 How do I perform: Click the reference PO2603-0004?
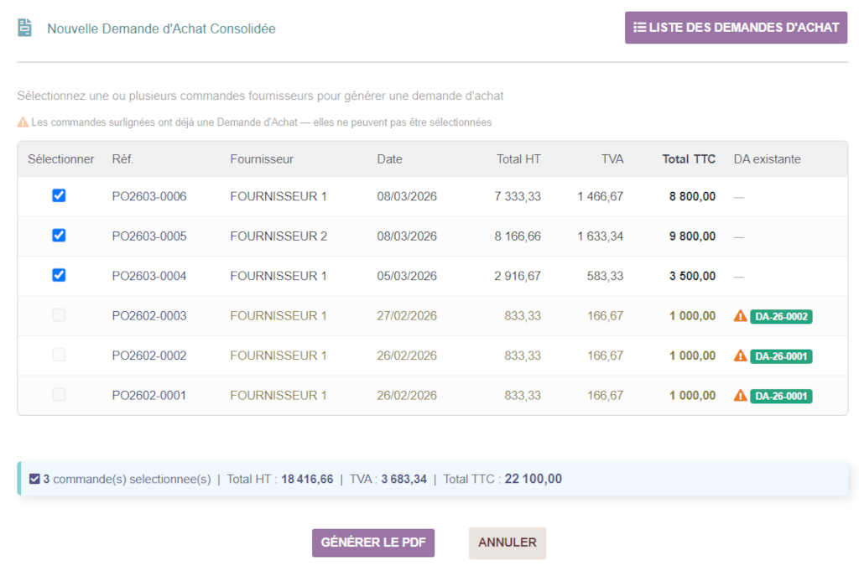(x=149, y=276)
